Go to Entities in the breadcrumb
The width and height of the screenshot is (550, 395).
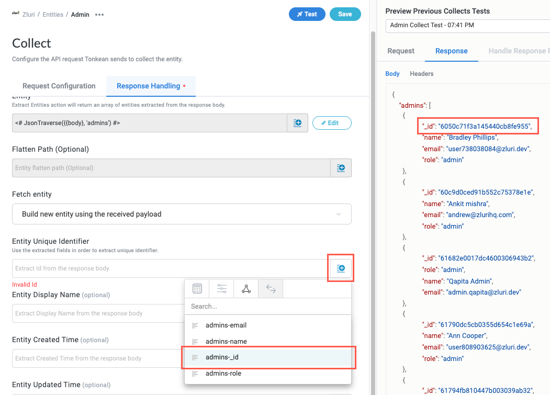click(53, 15)
